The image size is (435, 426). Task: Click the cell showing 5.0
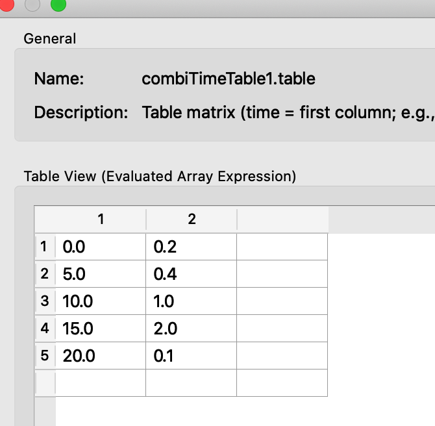coord(101,274)
